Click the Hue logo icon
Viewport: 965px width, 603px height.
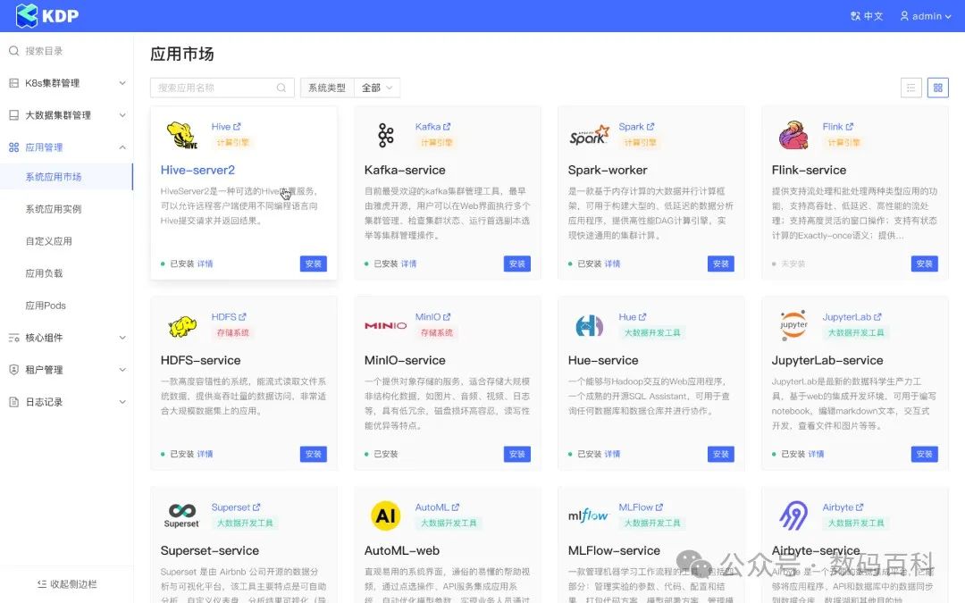pos(589,325)
